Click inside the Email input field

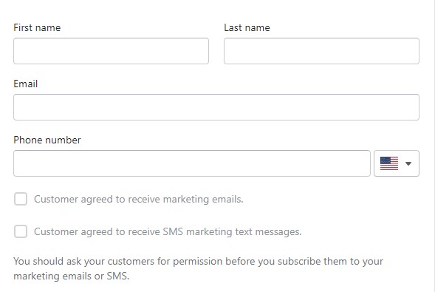(x=216, y=107)
